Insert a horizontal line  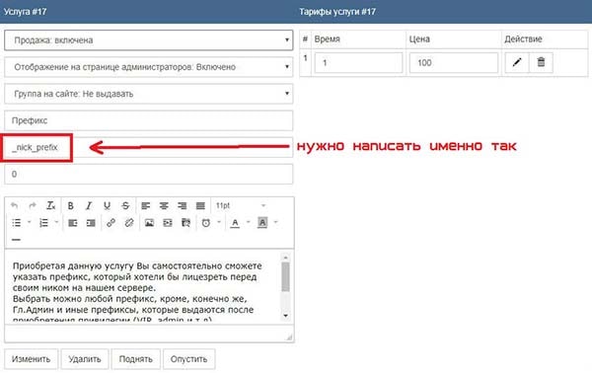click(x=16, y=240)
